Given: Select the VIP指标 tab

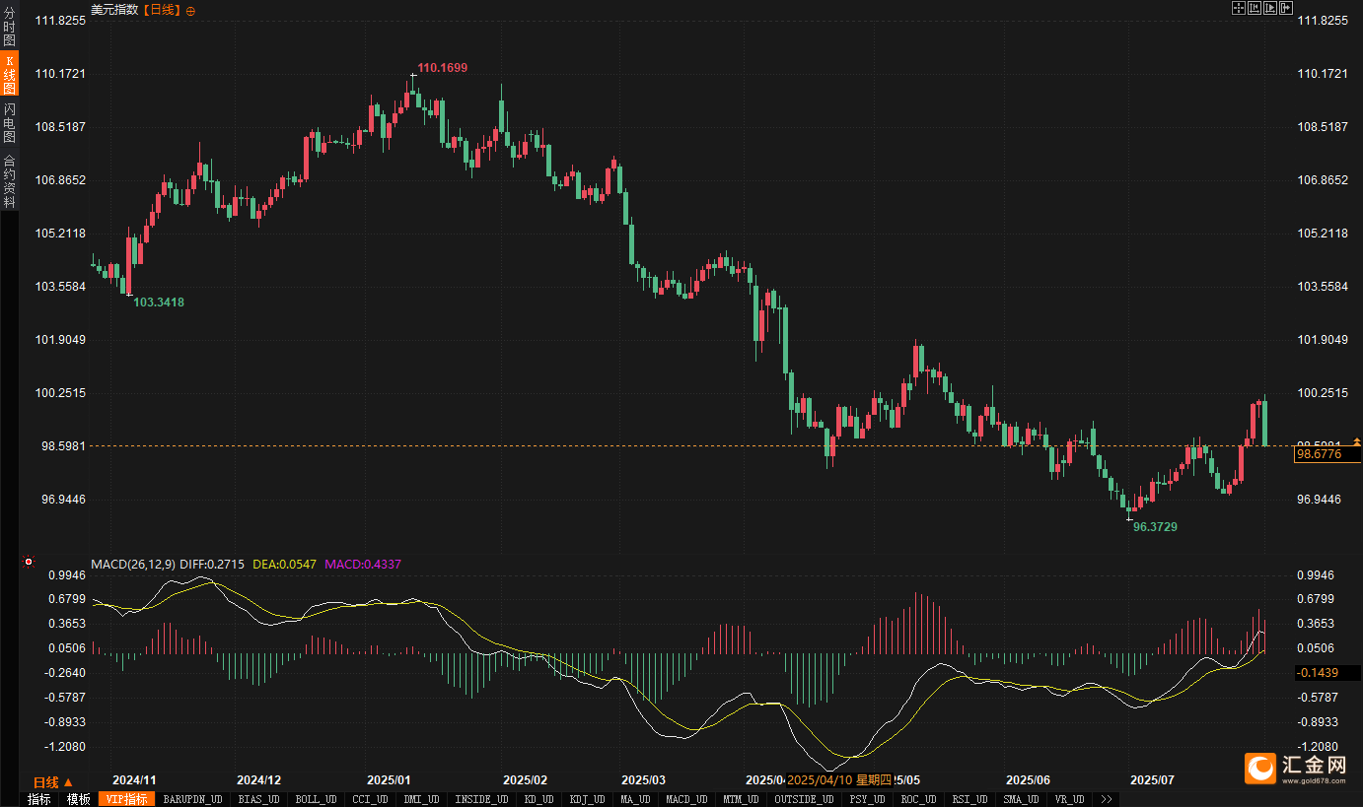Looking at the screenshot, I should [x=126, y=799].
